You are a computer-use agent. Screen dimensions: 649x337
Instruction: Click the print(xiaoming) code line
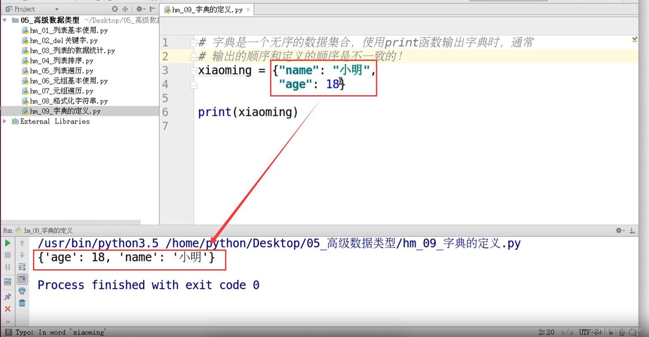[248, 112]
